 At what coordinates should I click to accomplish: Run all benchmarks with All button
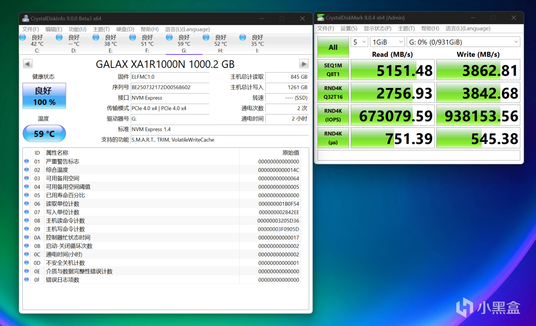pos(333,47)
